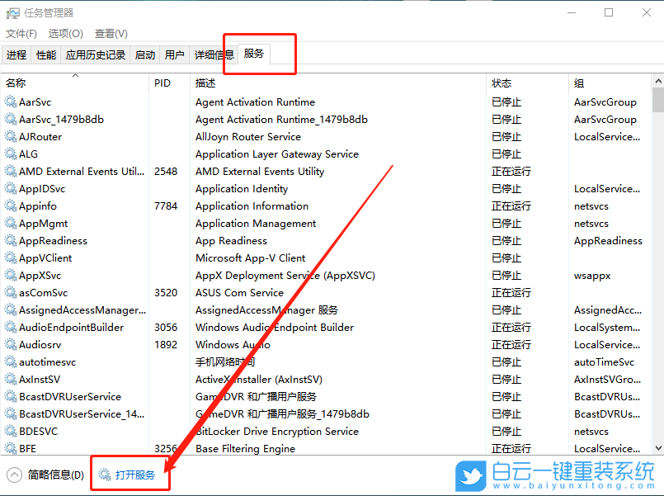664x496 pixels.
Task: Click the BDESVC service gear icon
Action: tap(12, 431)
